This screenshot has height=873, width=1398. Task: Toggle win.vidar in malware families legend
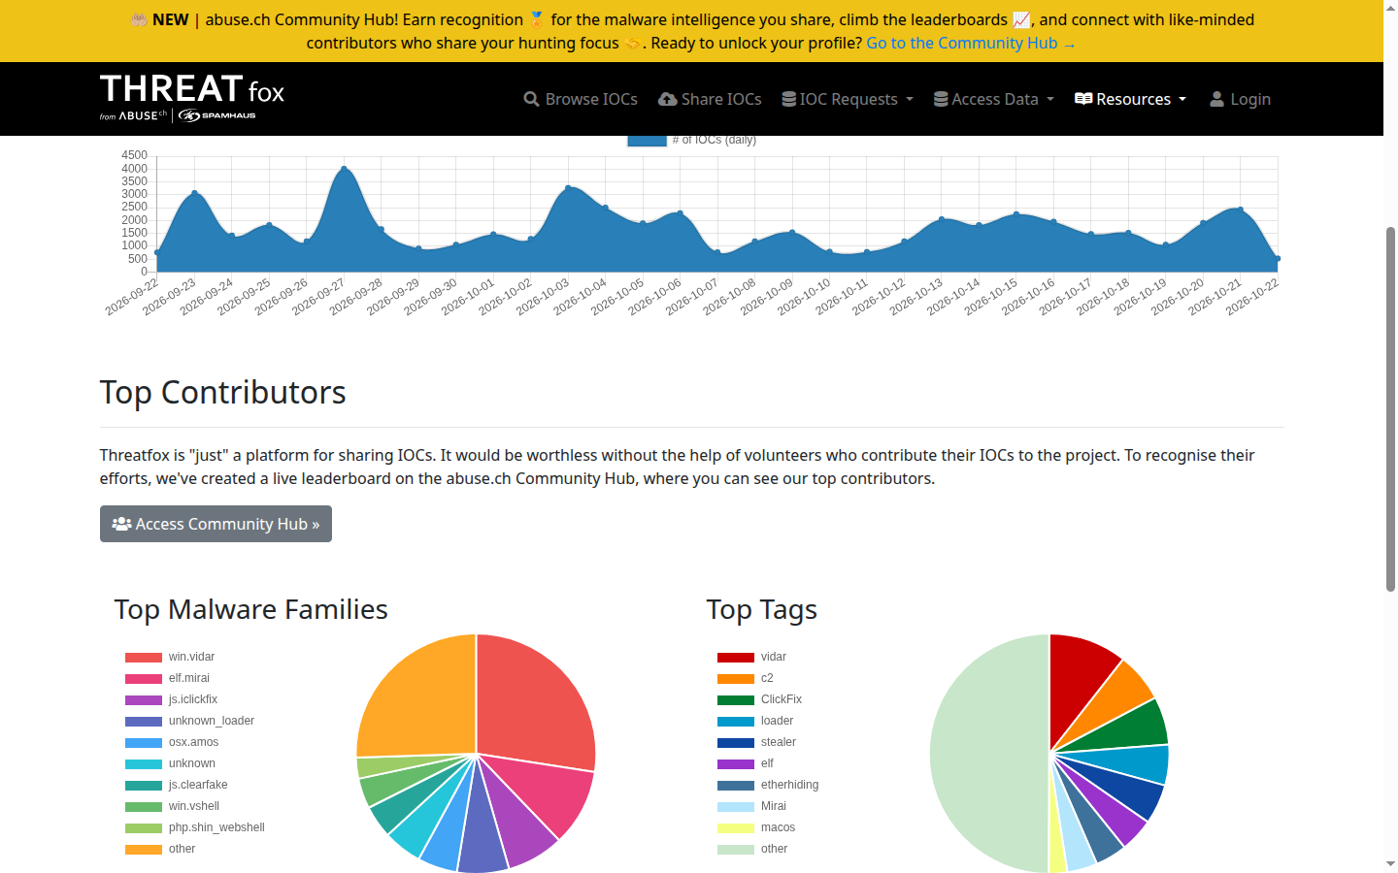[170, 657]
